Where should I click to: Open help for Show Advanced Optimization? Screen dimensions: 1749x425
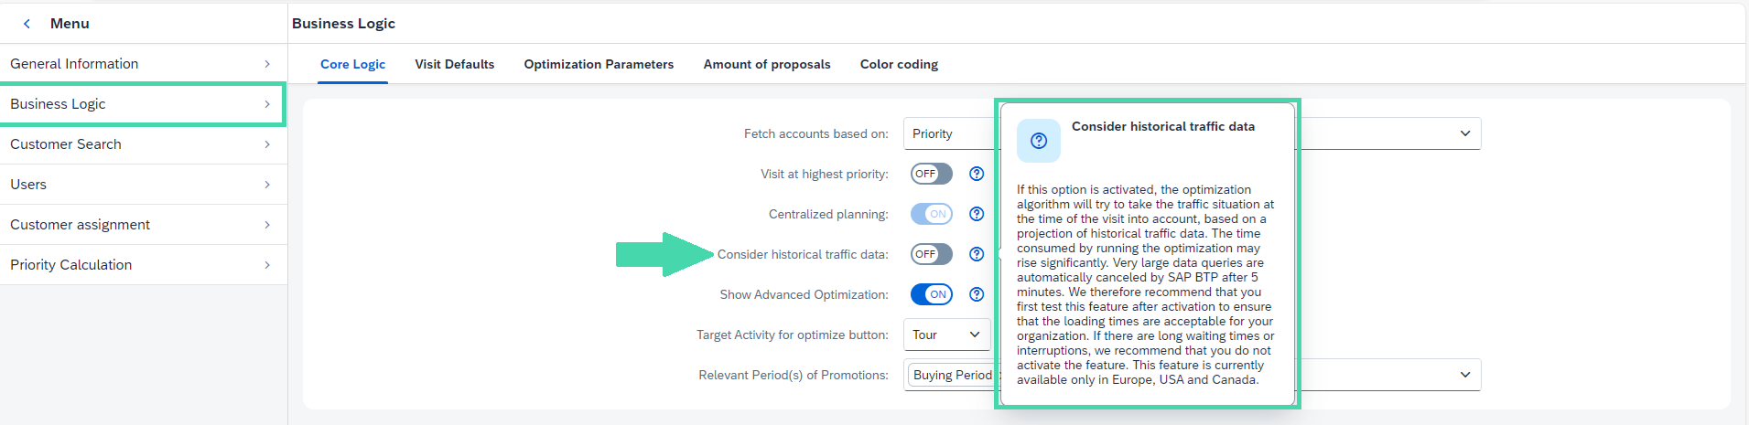click(x=977, y=294)
